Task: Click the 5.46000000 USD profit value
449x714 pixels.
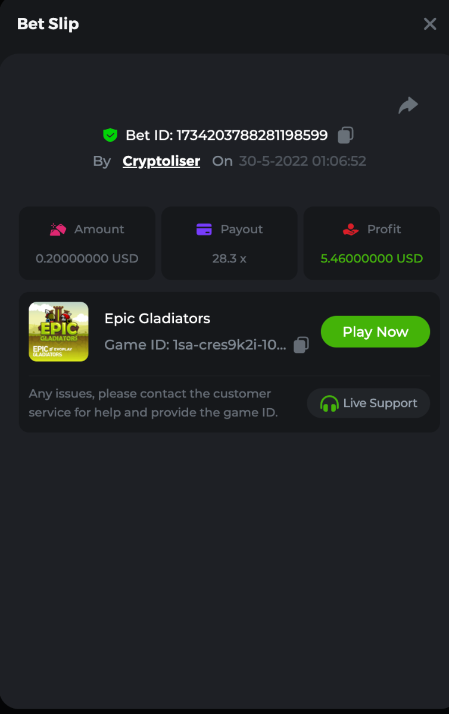Action: [372, 259]
